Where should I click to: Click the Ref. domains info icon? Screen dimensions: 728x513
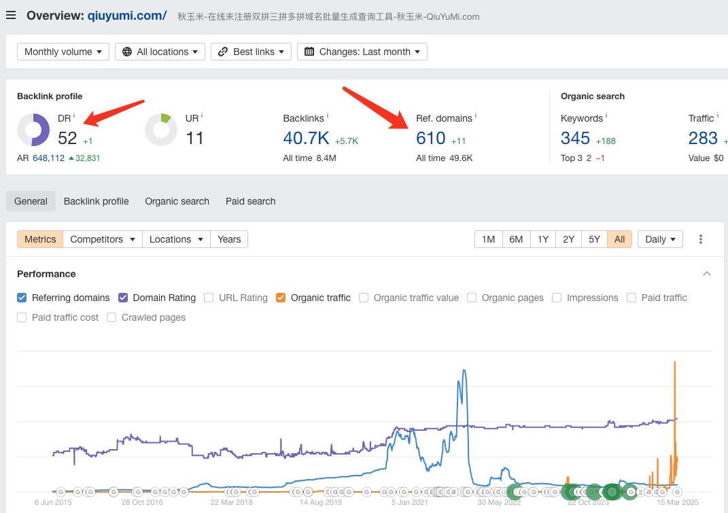click(475, 115)
